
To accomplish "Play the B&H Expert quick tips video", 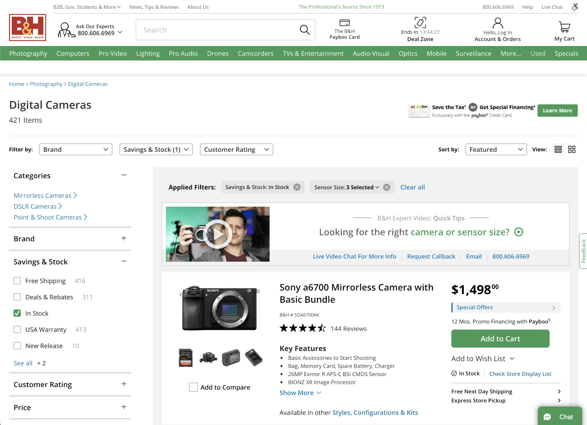I will click(x=217, y=234).
